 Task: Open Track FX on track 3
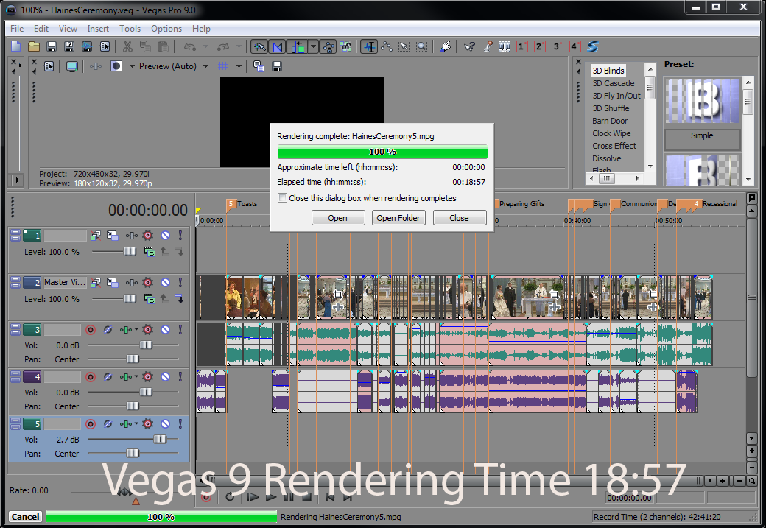tap(147, 330)
